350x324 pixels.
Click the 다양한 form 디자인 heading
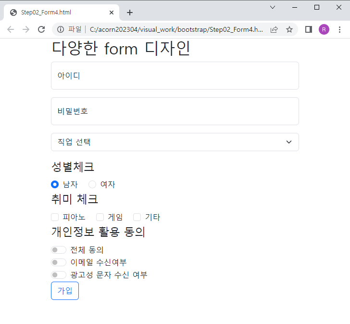click(x=121, y=49)
